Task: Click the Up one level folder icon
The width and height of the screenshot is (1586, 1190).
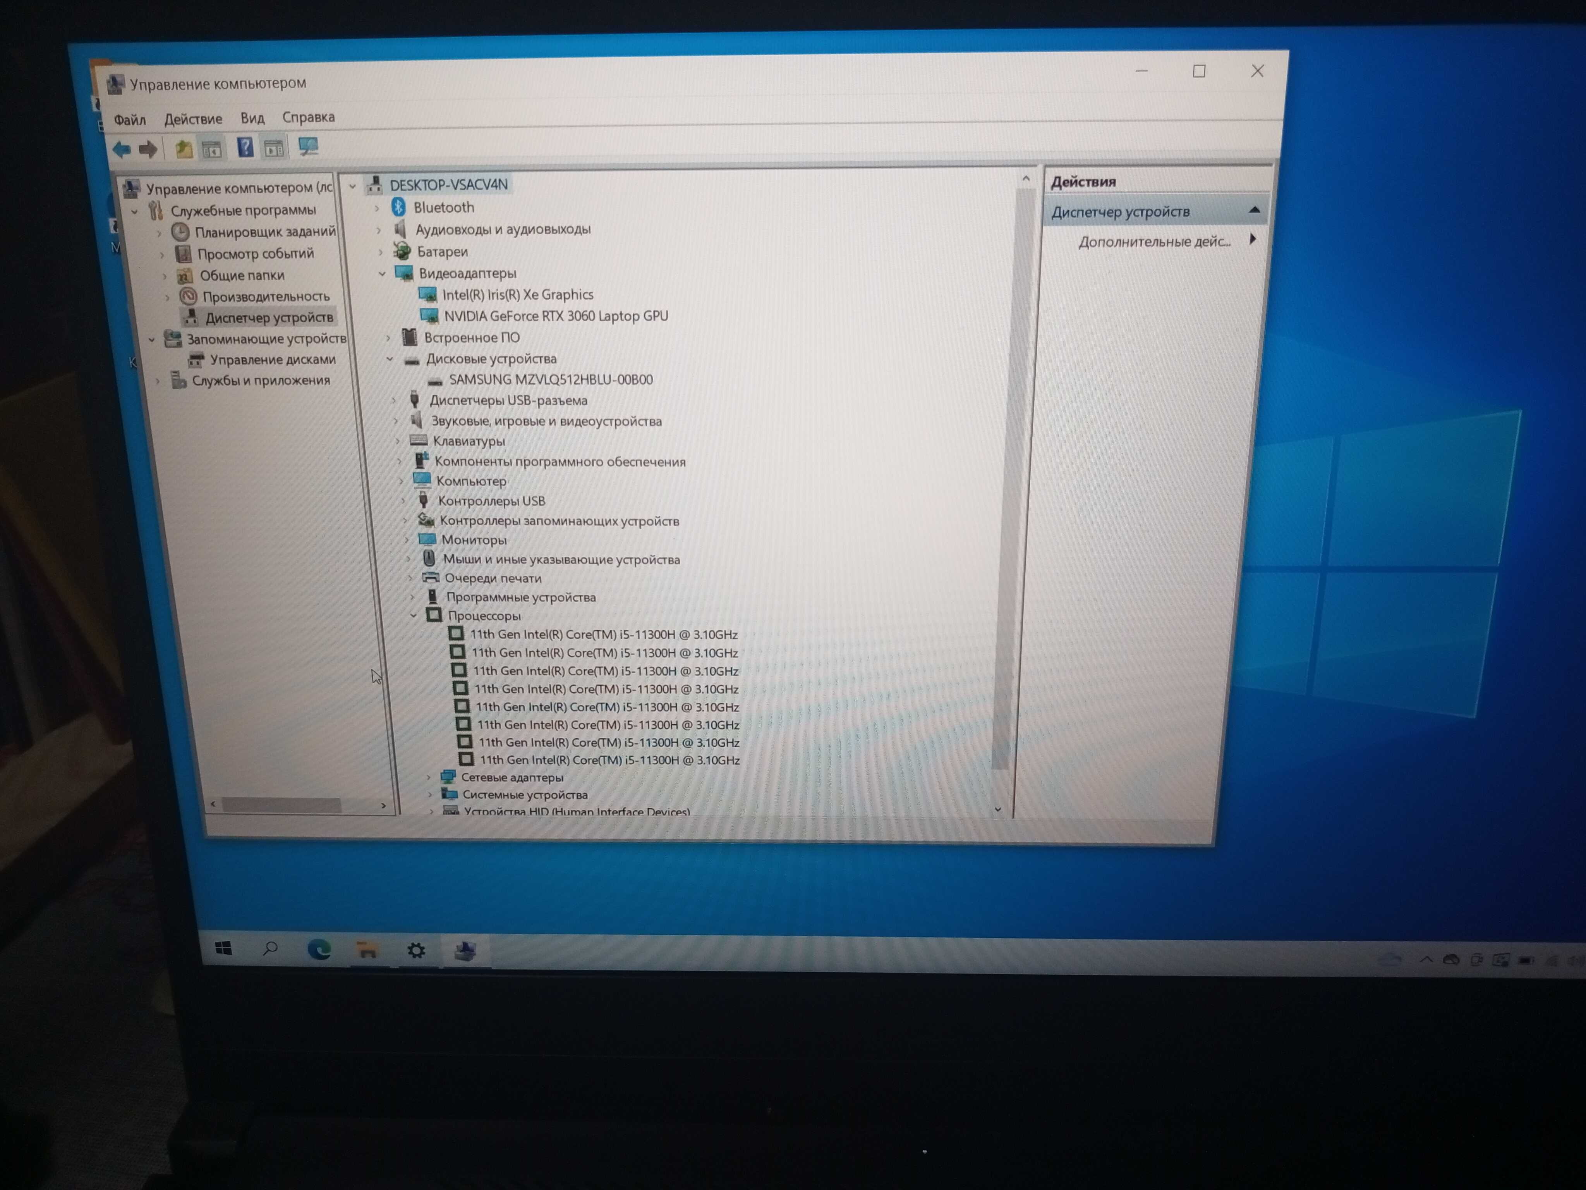Action: pos(184,148)
